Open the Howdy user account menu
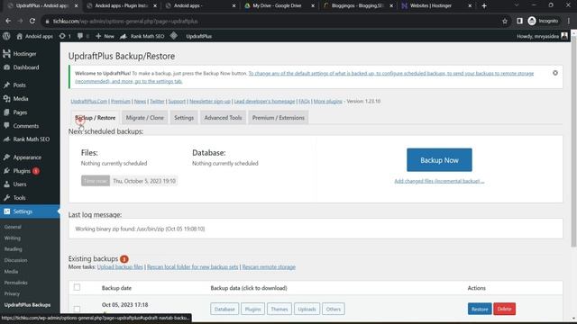This screenshot has height=324, width=577. [x=542, y=36]
